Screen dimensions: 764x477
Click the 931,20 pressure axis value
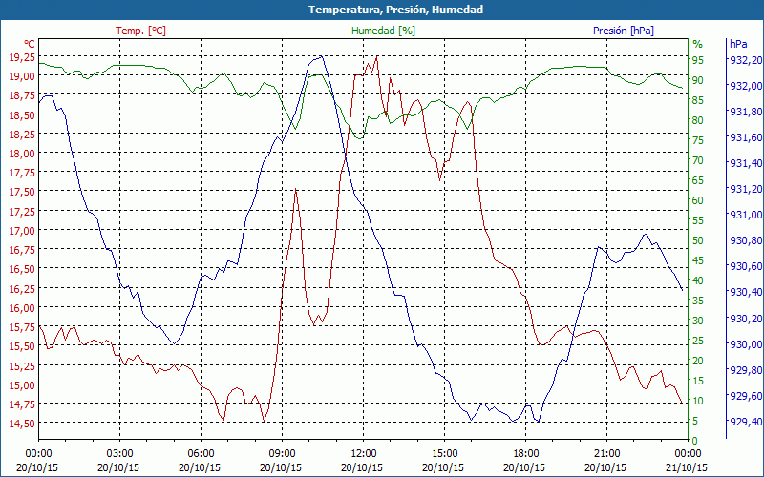pos(745,189)
